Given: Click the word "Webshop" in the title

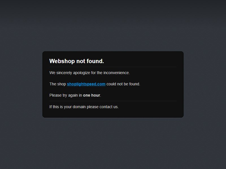Looking at the screenshot, I should click(x=62, y=61).
